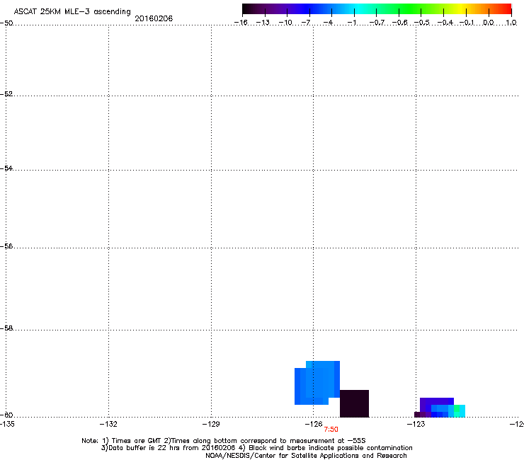Click the -129 longitude axis label
This screenshot has height=460, width=524.
(211, 424)
